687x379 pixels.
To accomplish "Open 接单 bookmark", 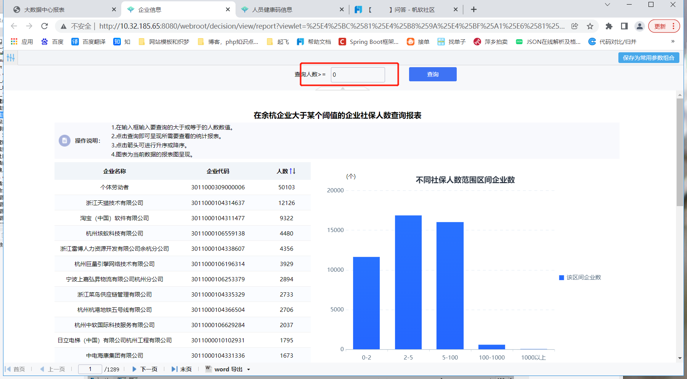I will (418, 42).
